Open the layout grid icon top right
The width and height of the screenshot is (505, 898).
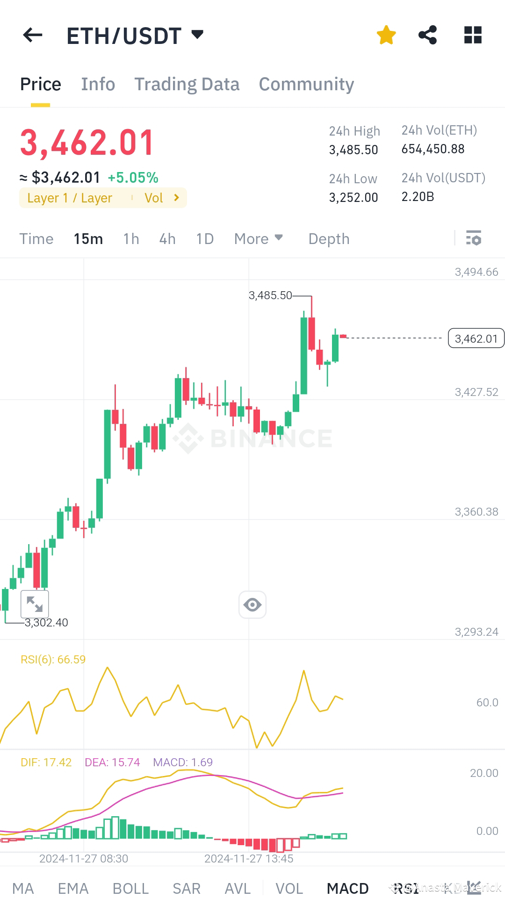point(472,35)
